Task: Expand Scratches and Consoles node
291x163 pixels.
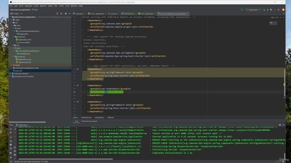Action: (x=10, y=77)
